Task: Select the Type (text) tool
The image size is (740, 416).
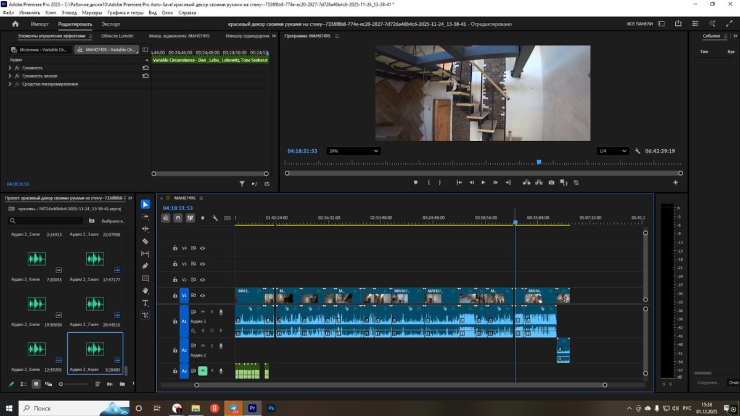Action: 145,303
